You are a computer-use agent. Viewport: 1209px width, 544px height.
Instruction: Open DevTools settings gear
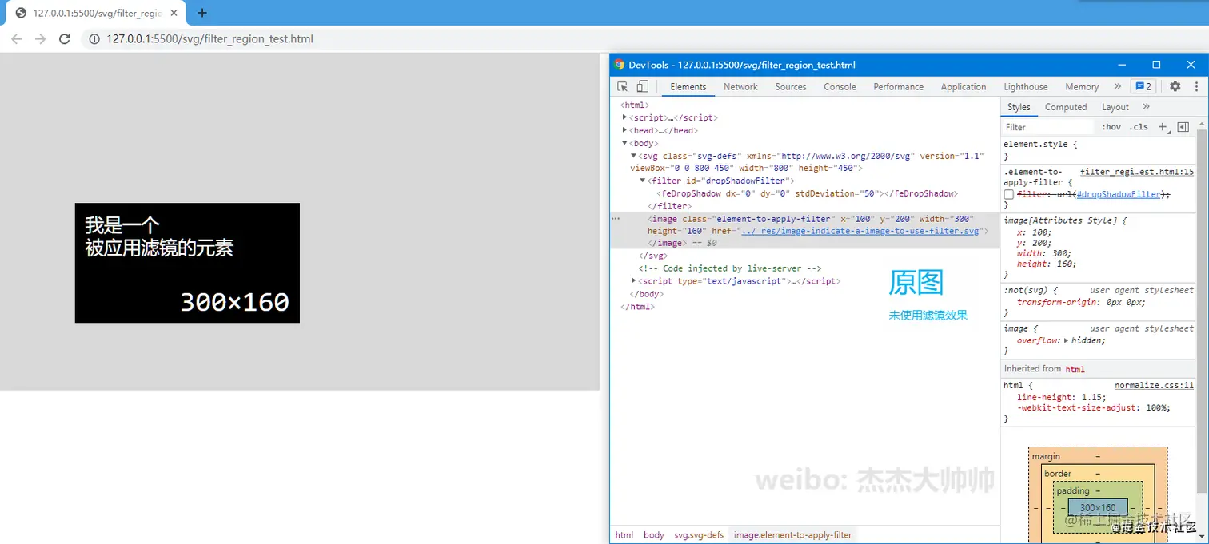pyautogui.click(x=1175, y=87)
